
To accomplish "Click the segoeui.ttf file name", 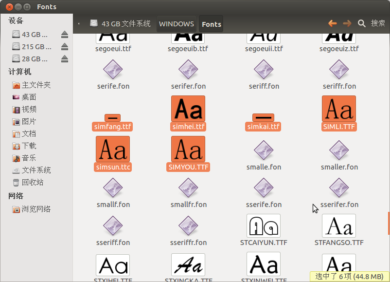I will pos(113,48).
